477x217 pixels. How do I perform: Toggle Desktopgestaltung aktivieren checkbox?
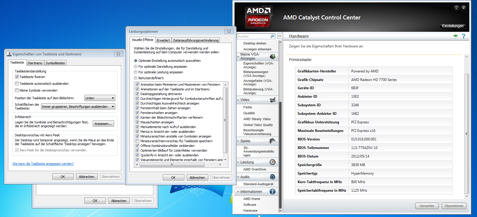pos(137,94)
